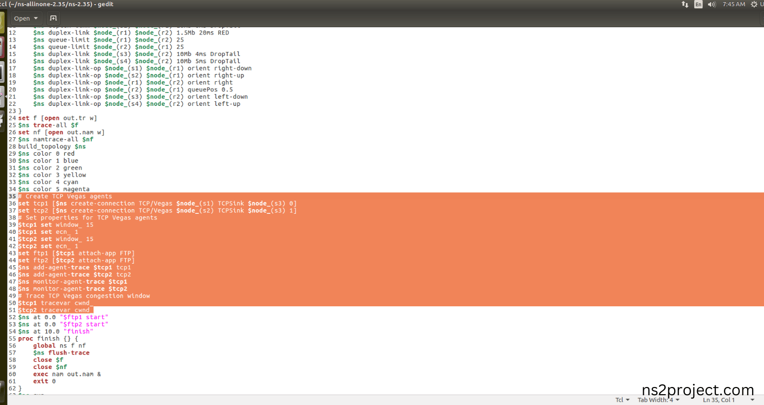Click '$tcp2 set window_ 15' line
Viewport: 764px width, 405px height.
pos(55,239)
